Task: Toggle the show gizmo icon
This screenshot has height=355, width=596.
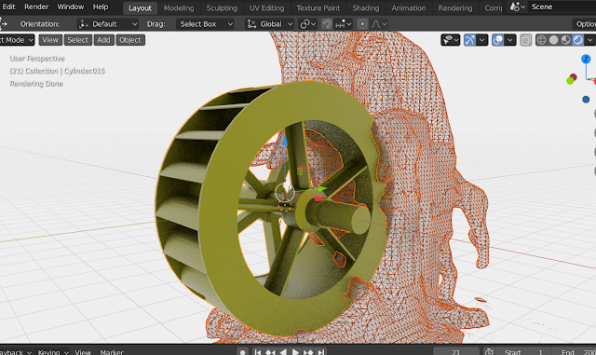Action: pos(469,40)
